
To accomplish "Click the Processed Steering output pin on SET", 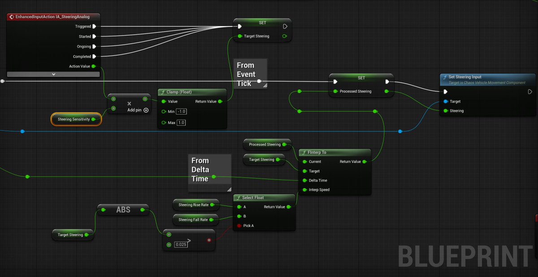I will pos(387,91).
